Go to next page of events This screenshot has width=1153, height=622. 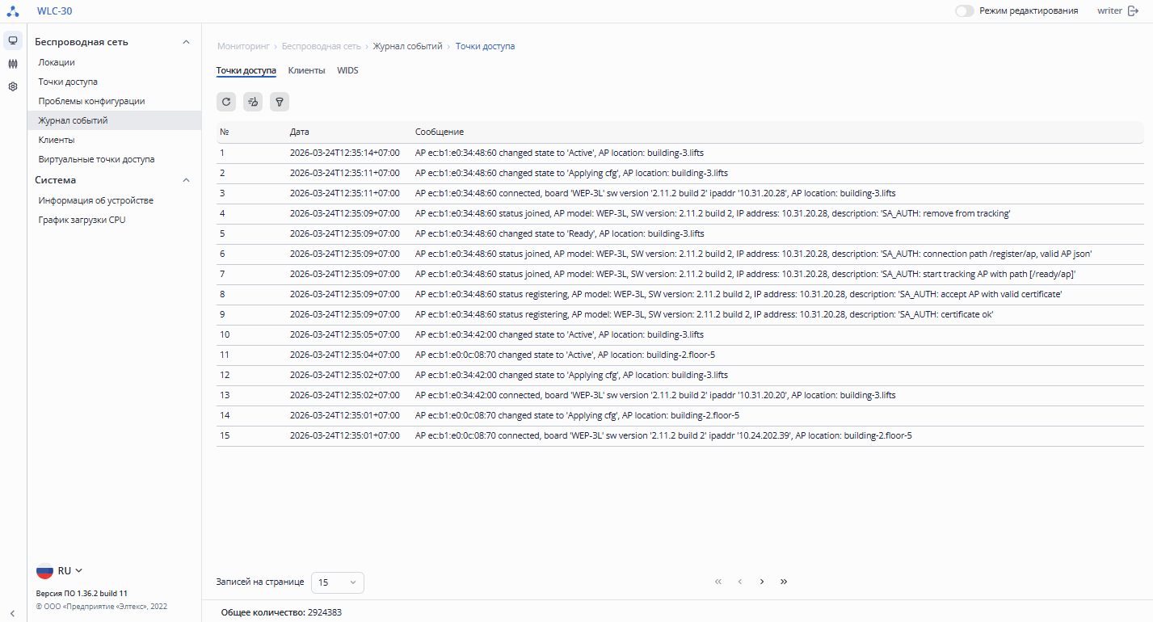pyautogui.click(x=761, y=582)
